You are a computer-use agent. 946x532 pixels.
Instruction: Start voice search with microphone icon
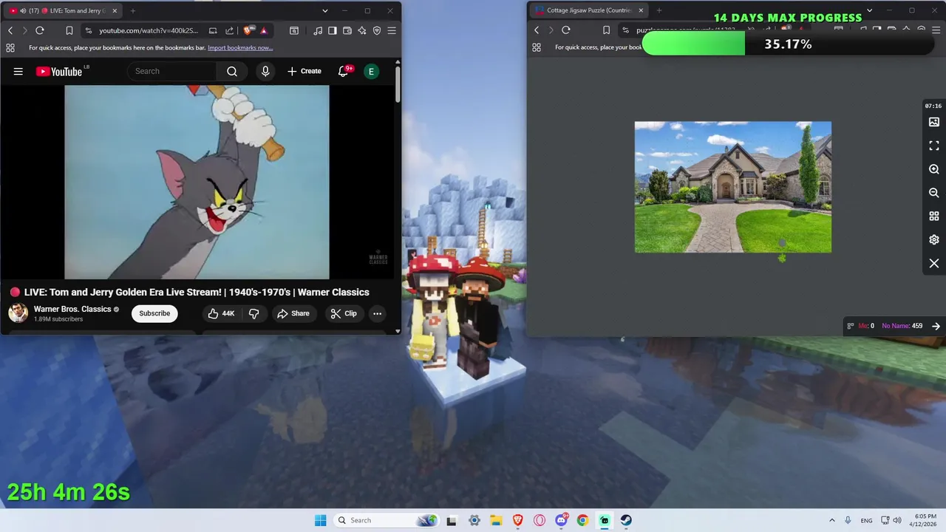[265, 71]
